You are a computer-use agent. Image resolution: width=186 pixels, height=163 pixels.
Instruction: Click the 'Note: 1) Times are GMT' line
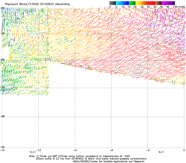[79, 156]
